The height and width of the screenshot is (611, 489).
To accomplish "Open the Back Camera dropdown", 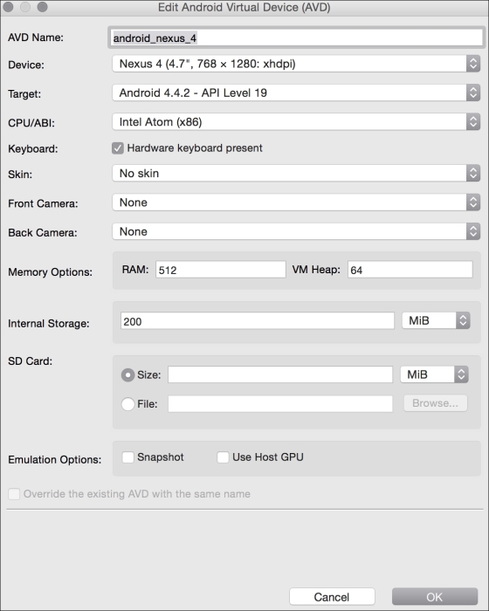I will click(296, 231).
